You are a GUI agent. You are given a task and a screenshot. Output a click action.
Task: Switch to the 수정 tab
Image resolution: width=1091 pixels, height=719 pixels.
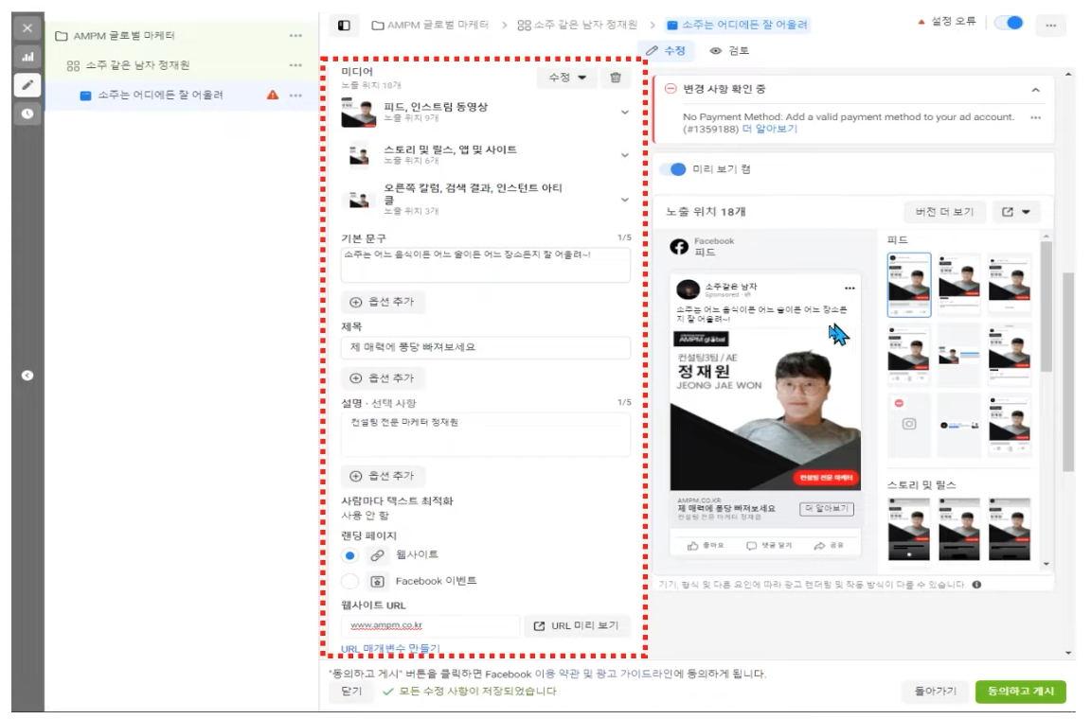point(669,51)
